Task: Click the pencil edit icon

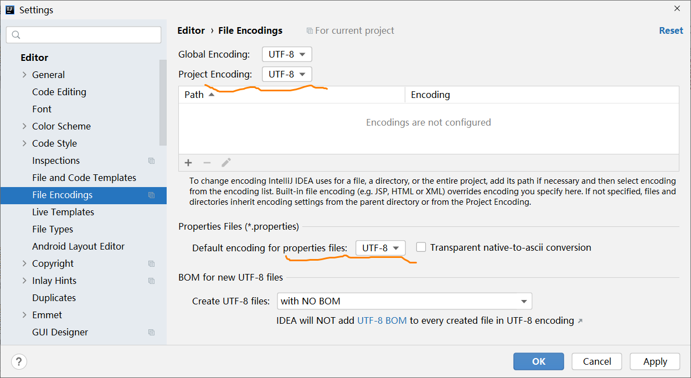Action: [226, 162]
